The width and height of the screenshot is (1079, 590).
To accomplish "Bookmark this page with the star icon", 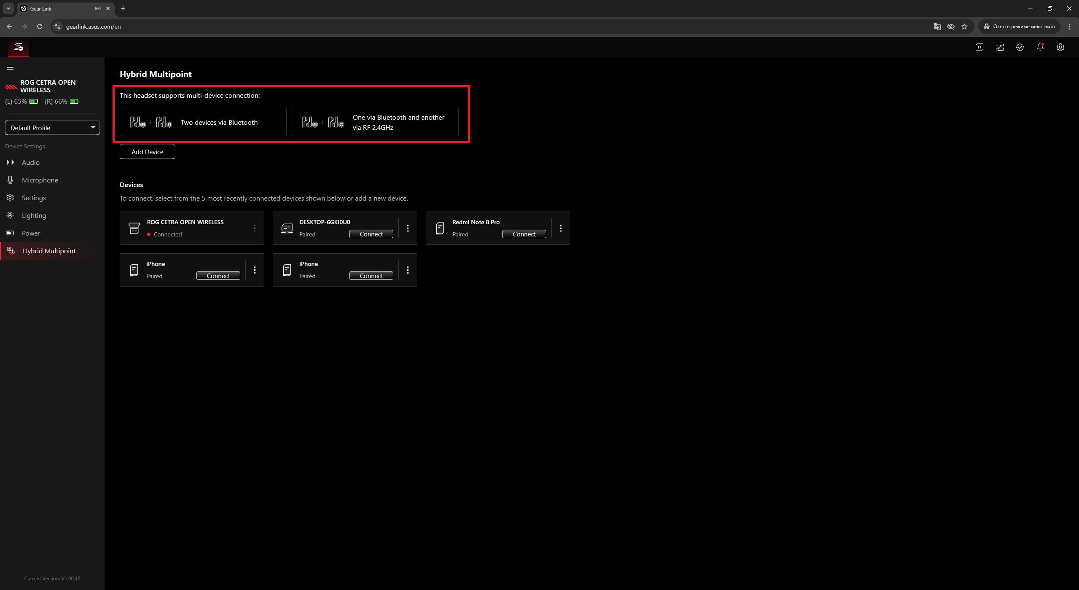I will click(964, 27).
